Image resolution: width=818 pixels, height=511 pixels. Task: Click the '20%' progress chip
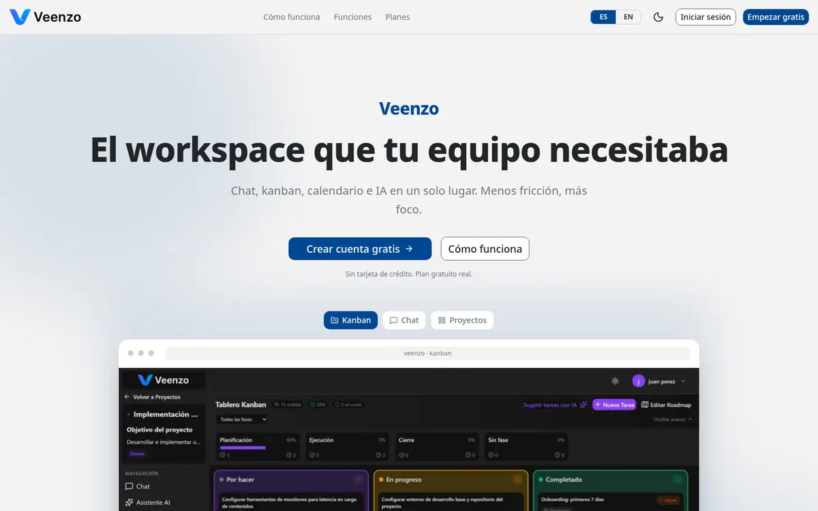(318, 405)
